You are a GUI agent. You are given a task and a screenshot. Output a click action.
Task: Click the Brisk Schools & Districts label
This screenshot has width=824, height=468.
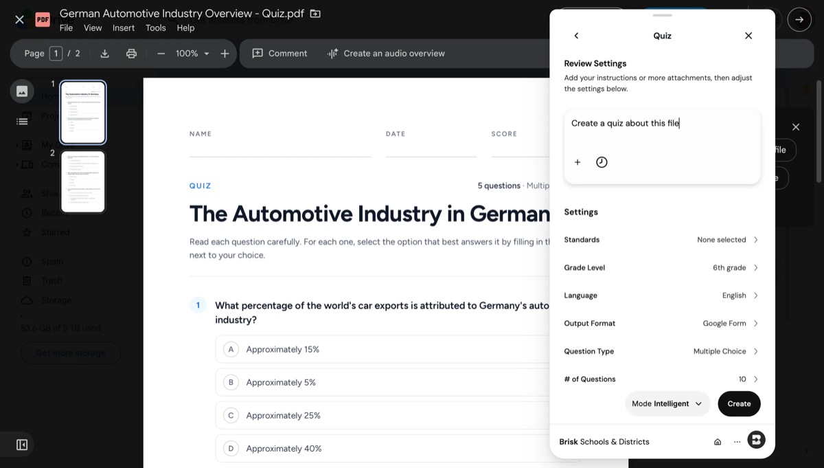(604, 442)
